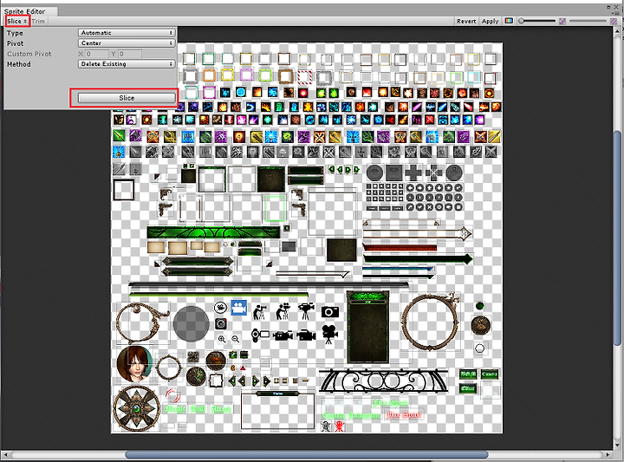The height and width of the screenshot is (462, 624).
Task: Select the zoom-out magnifier sprite
Action: pos(236,339)
